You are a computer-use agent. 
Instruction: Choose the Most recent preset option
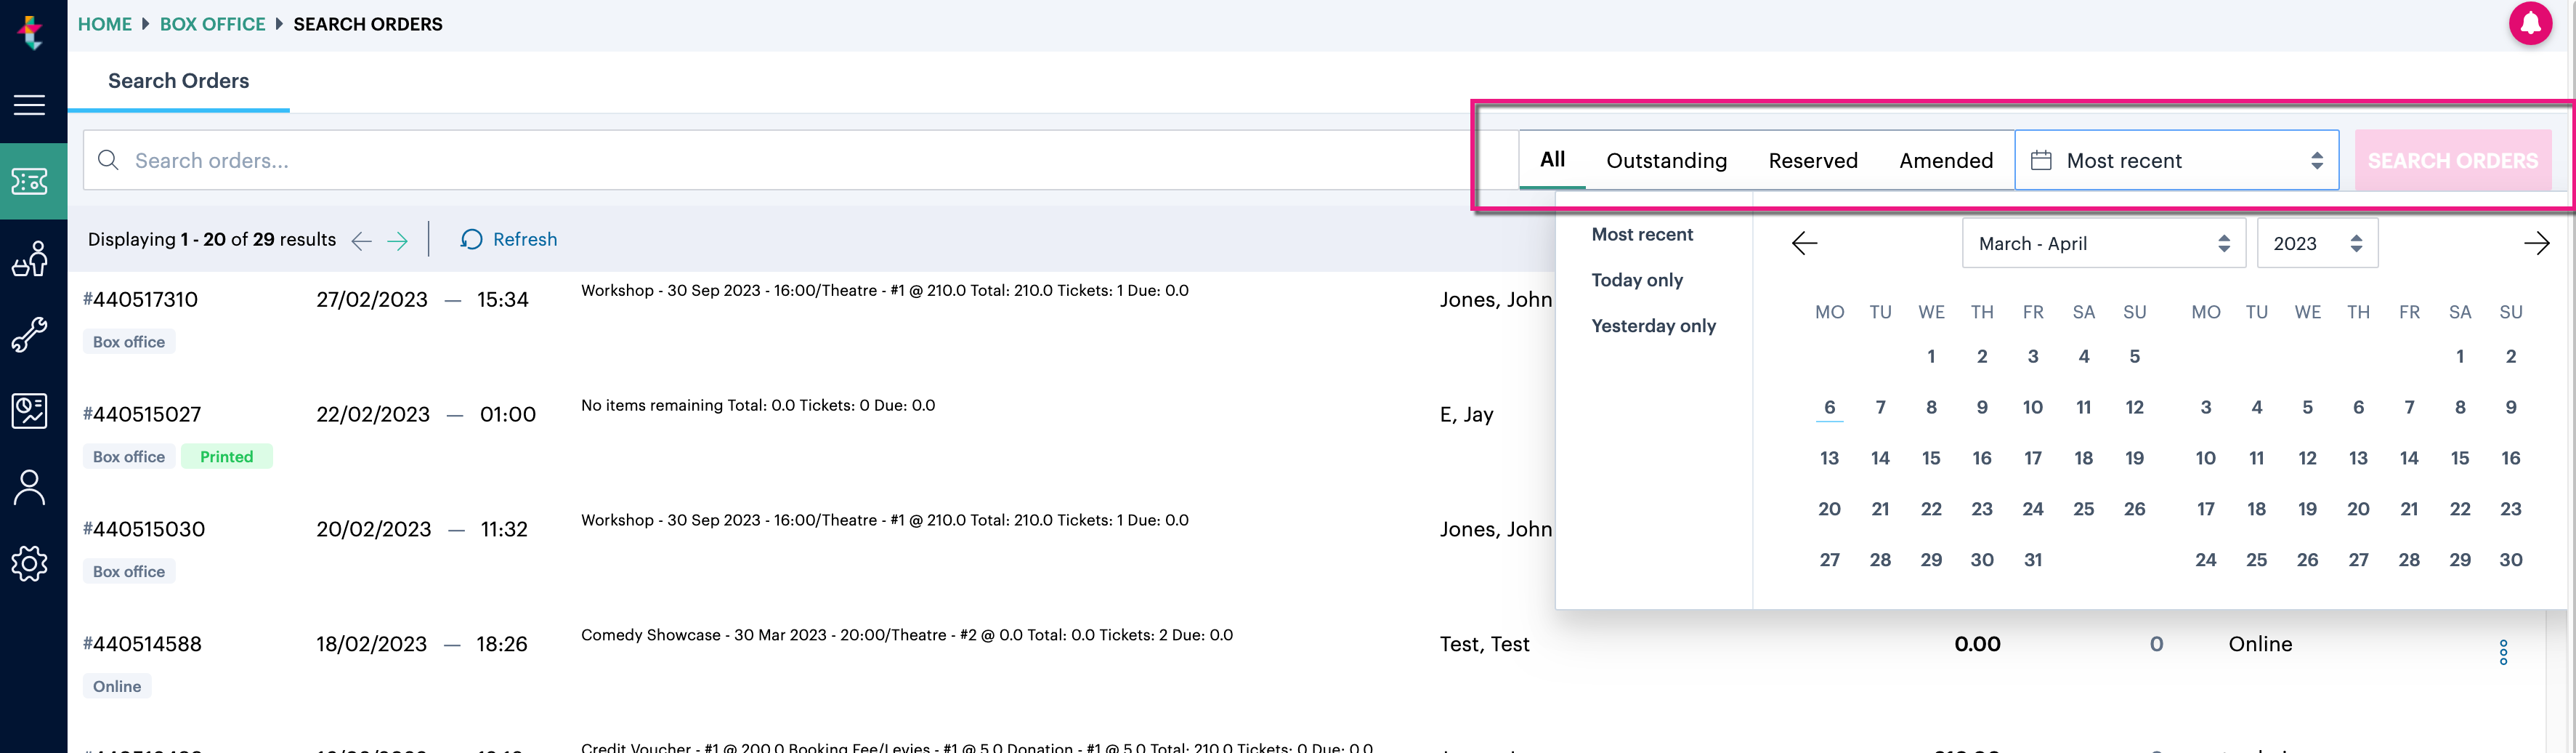pos(1642,234)
